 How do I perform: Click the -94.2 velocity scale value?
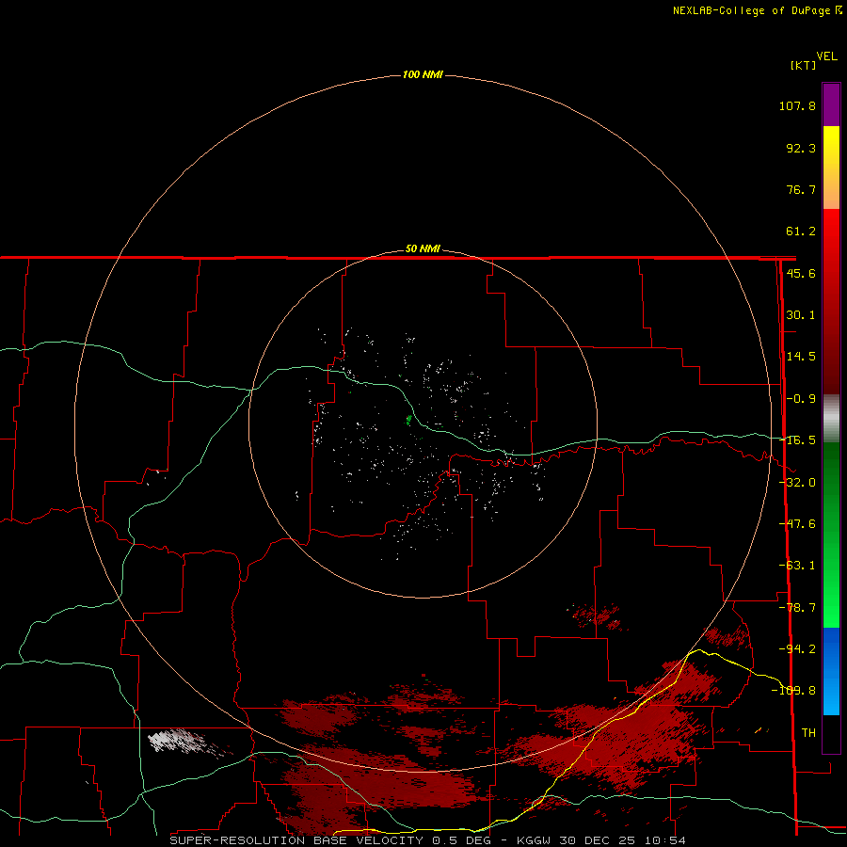(797, 648)
